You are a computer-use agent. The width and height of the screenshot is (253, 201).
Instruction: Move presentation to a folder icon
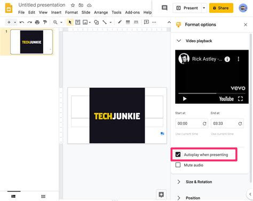(81, 5)
